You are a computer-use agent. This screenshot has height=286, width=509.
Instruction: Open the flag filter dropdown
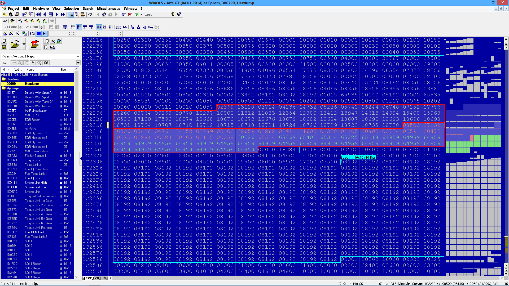coord(33,63)
